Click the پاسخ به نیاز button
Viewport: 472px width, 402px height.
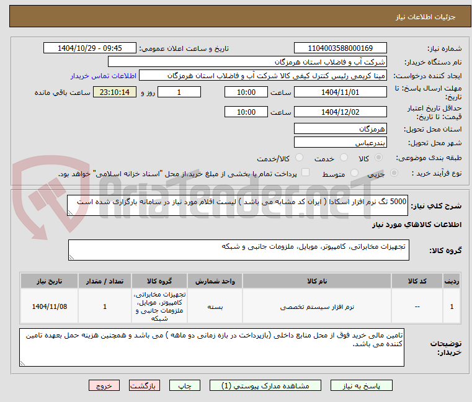(361, 385)
